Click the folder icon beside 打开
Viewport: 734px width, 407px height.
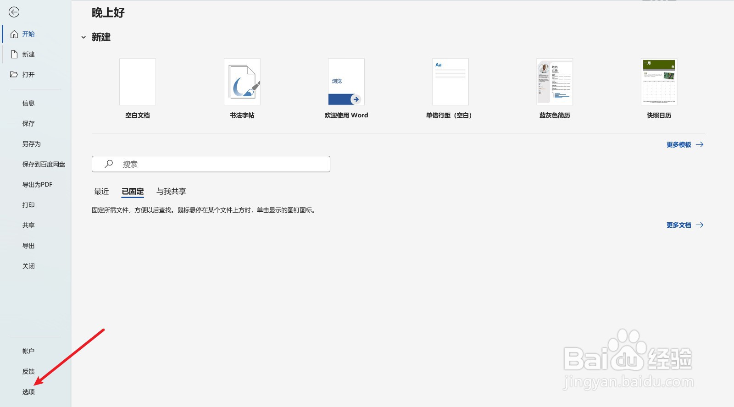click(14, 74)
